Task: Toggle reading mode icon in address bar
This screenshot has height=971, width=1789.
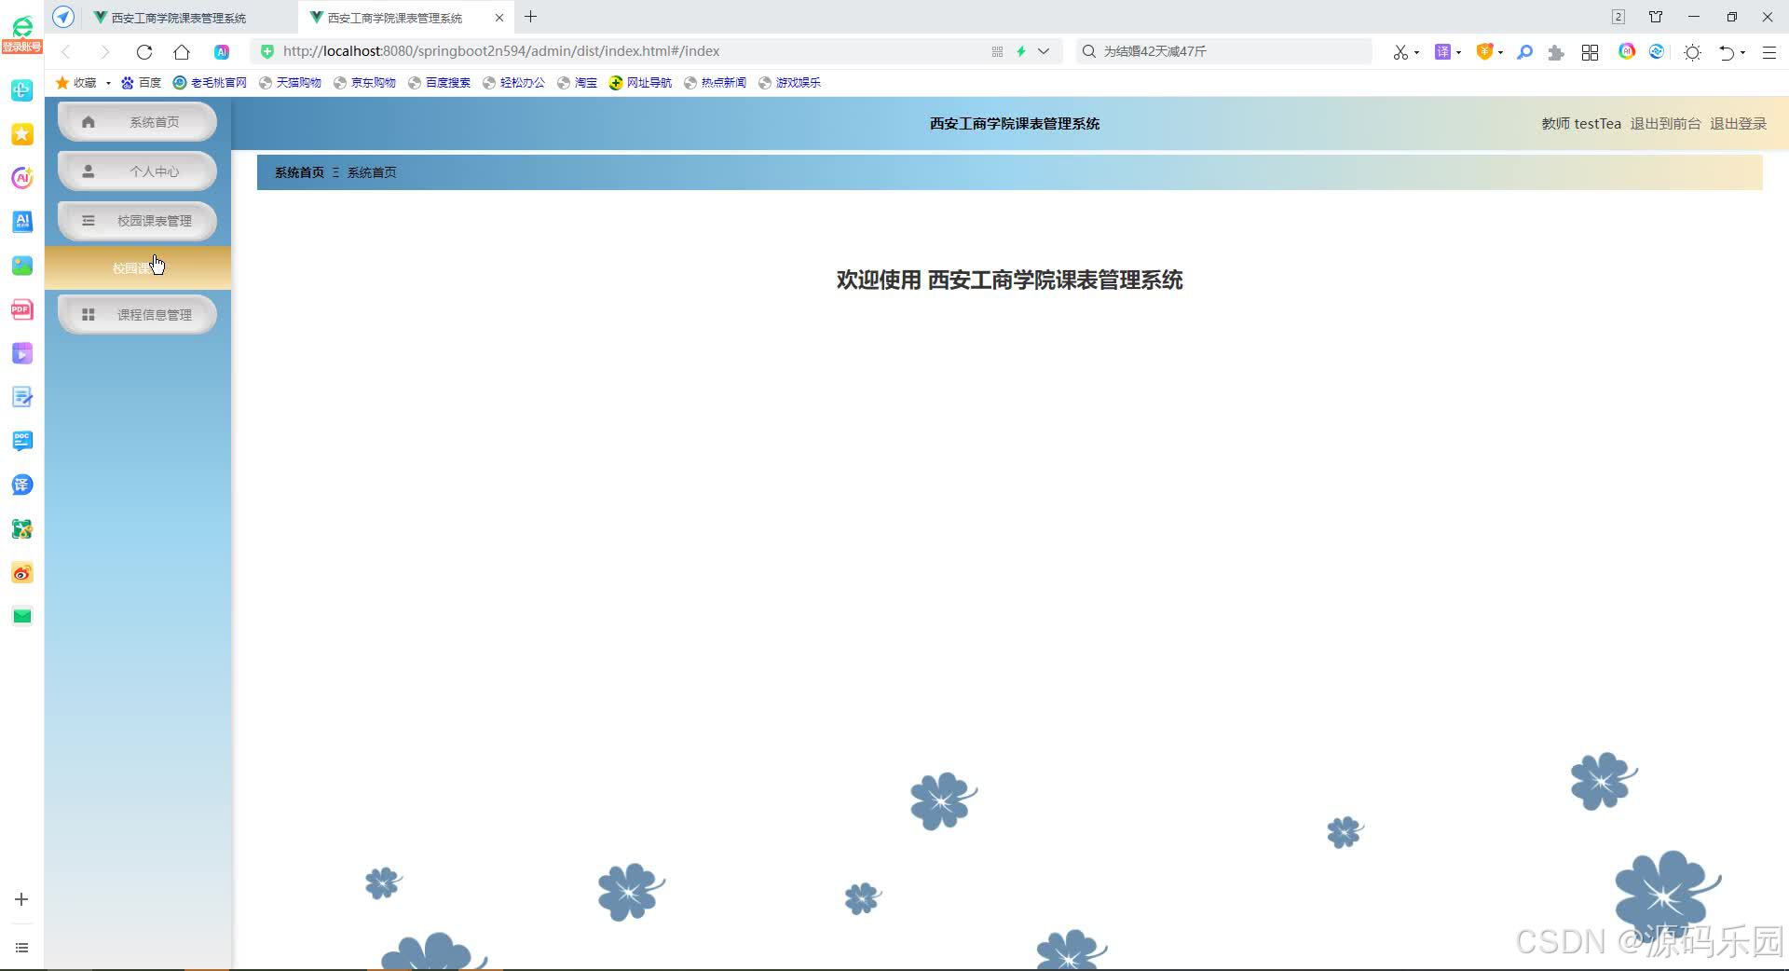Action: coord(996,51)
